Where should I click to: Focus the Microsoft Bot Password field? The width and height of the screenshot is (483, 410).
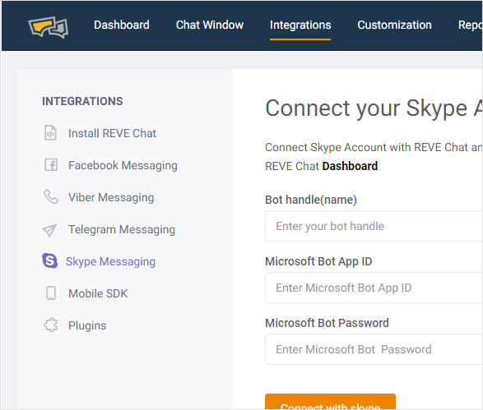pos(374,349)
